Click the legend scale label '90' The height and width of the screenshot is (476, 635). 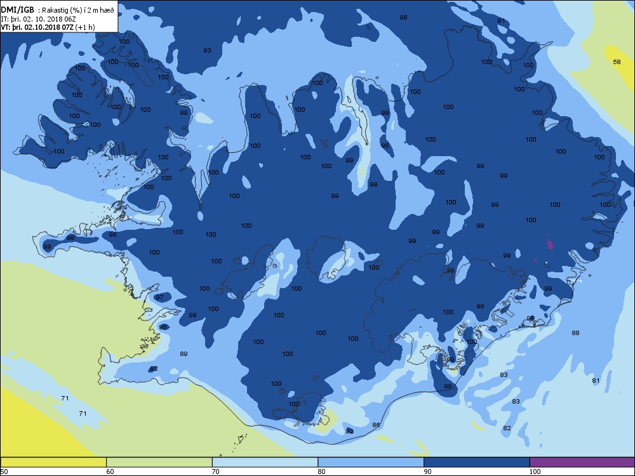[427, 472]
